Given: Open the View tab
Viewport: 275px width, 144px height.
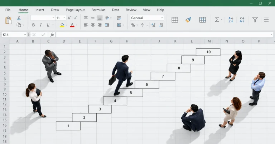Looking at the screenshot, I should click(x=146, y=10).
